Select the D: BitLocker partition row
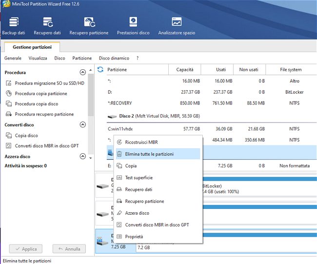The image size is (317, 264). click(x=212, y=92)
